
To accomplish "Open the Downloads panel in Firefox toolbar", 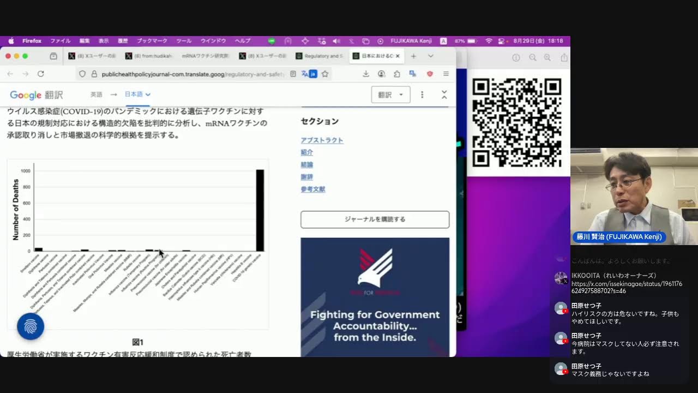I will click(x=366, y=74).
